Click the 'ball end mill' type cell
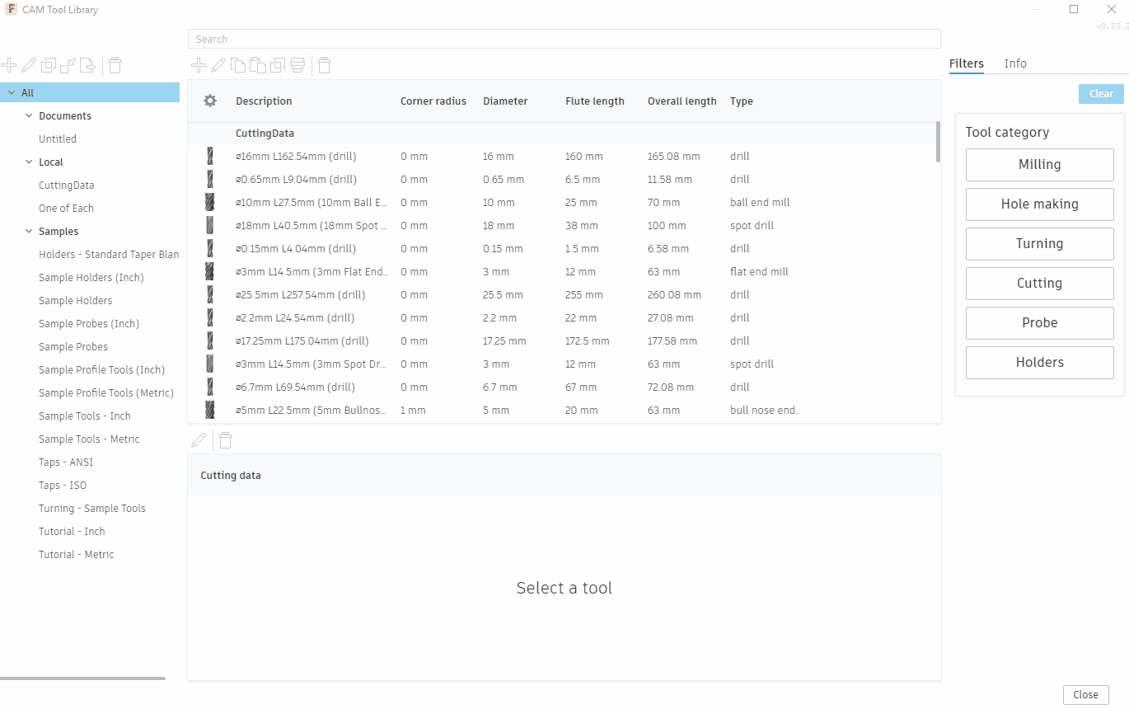Image resolution: width=1129 pixels, height=709 pixels. click(760, 202)
